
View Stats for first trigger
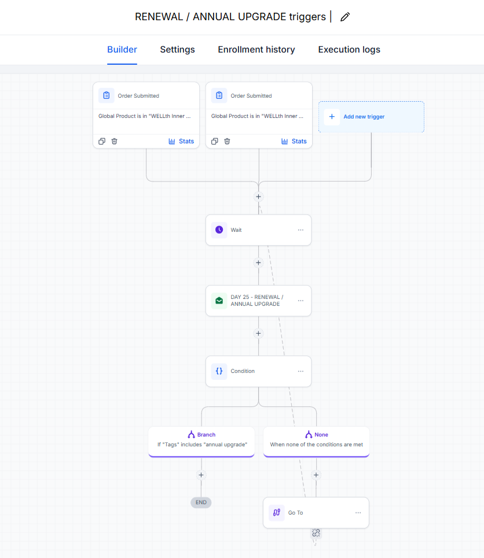181,141
